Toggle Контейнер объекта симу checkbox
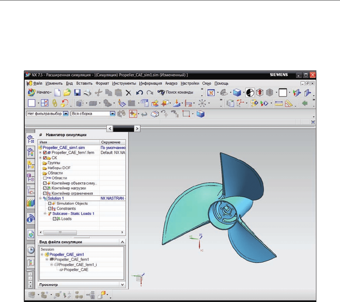This screenshot has height=302, width=340. [45, 183]
